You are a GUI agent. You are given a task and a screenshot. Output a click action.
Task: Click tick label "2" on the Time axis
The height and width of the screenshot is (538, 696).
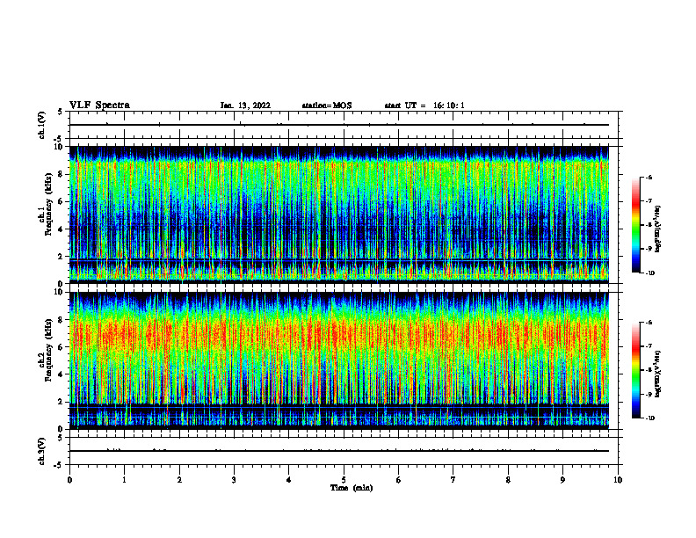pos(179,480)
